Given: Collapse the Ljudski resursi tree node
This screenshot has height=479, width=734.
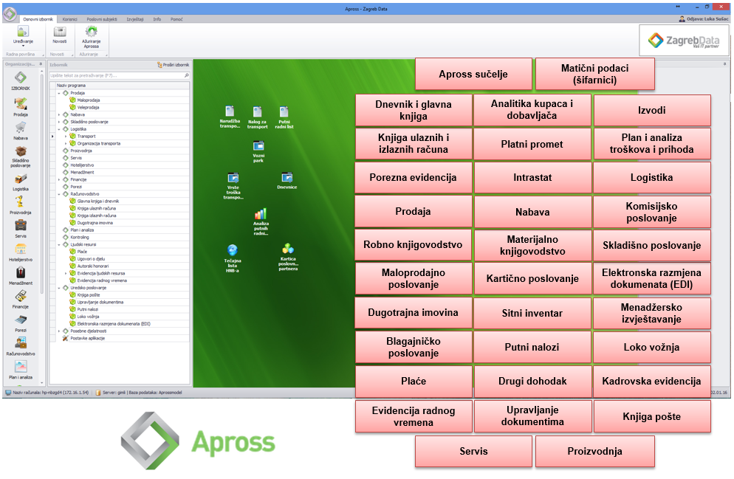Looking at the screenshot, I should [59, 244].
